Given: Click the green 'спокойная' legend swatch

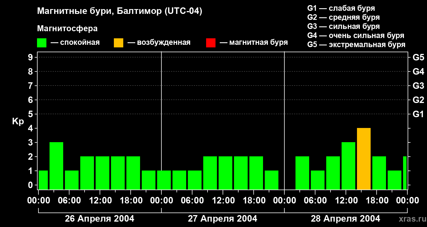Looking at the screenshot, I should click(x=42, y=43).
